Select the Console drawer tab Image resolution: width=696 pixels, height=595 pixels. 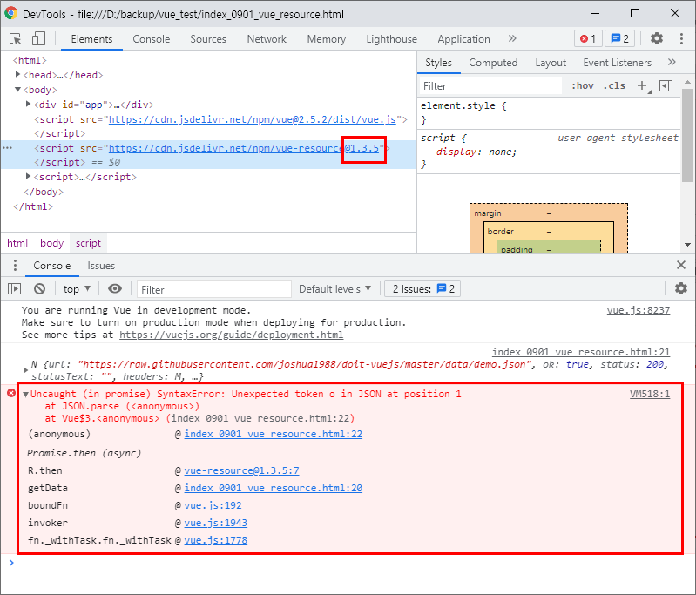[x=52, y=266]
